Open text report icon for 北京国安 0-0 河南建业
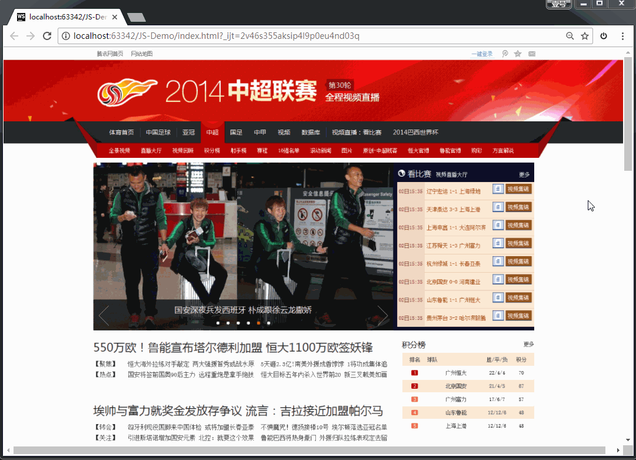 pyautogui.click(x=498, y=279)
